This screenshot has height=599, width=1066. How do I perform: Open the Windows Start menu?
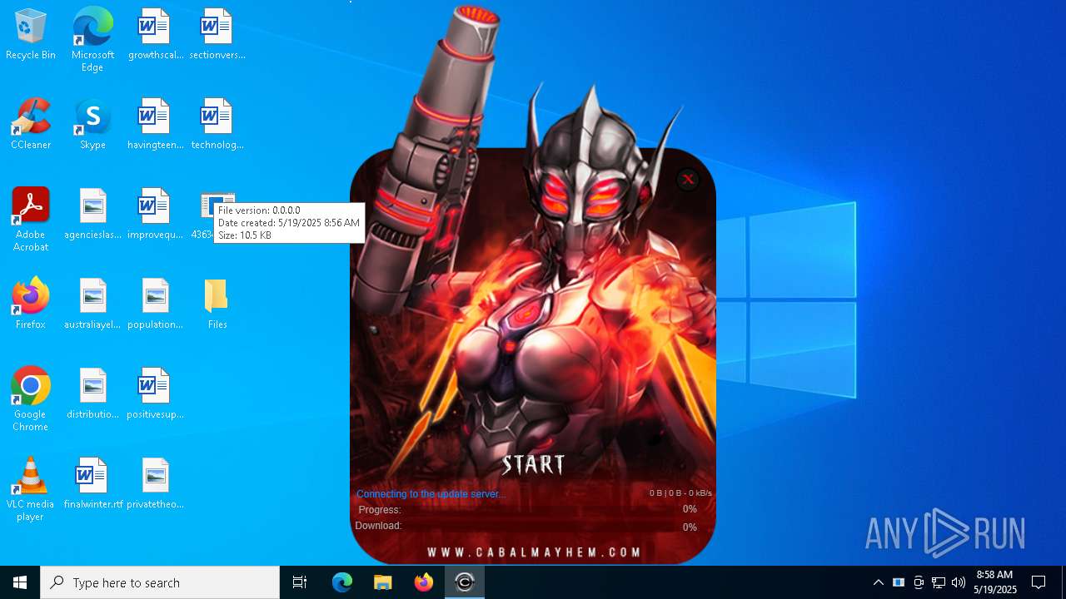pyautogui.click(x=20, y=582)
